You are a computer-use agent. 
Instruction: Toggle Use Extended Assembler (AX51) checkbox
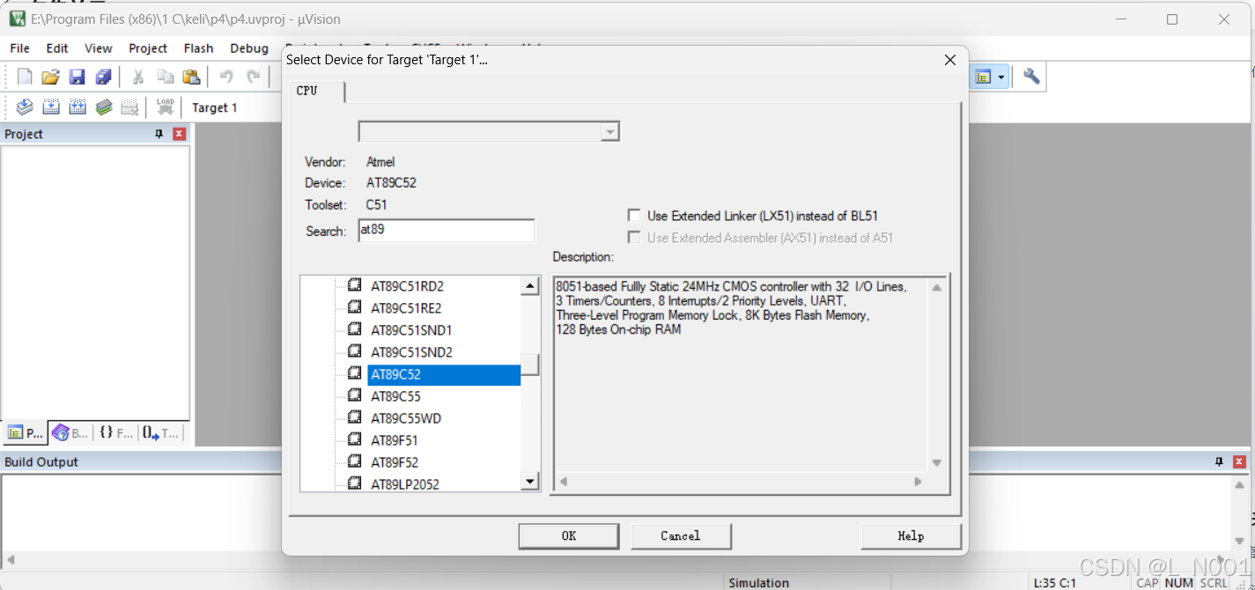pyautogui.click(x=634, y=237)
